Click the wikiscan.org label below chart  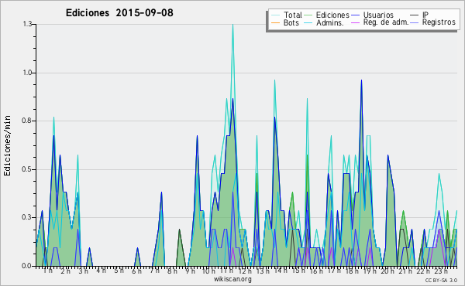pos(232,279)
